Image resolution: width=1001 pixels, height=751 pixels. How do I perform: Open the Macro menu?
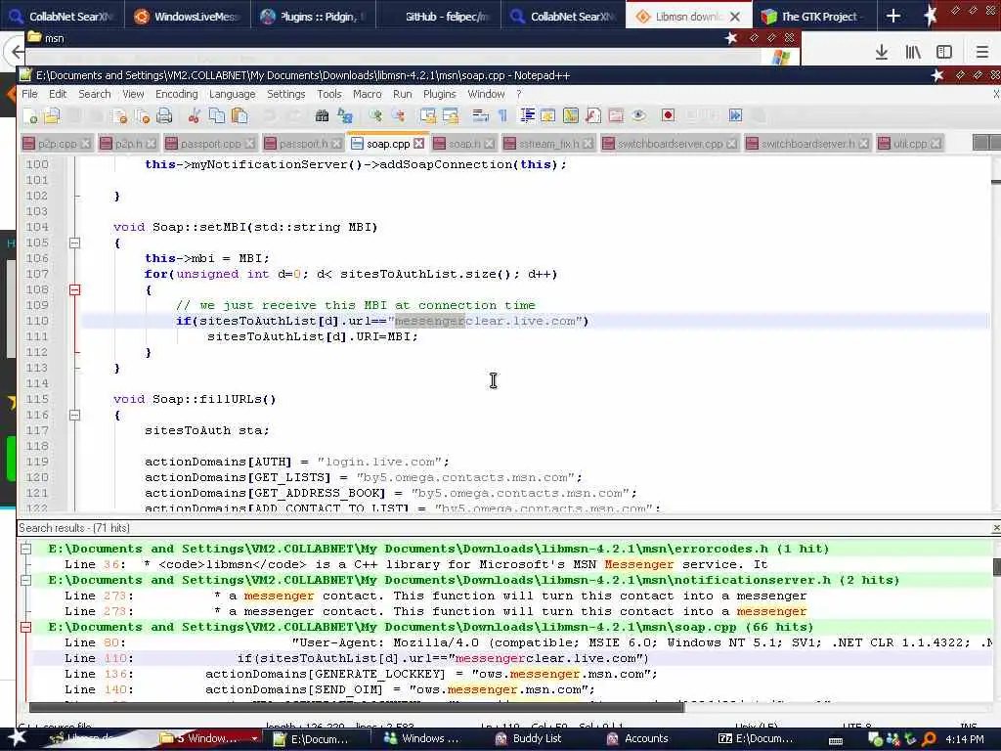368,94
